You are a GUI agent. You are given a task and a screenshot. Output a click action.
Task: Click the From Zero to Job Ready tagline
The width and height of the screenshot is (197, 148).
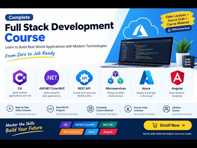30,54
